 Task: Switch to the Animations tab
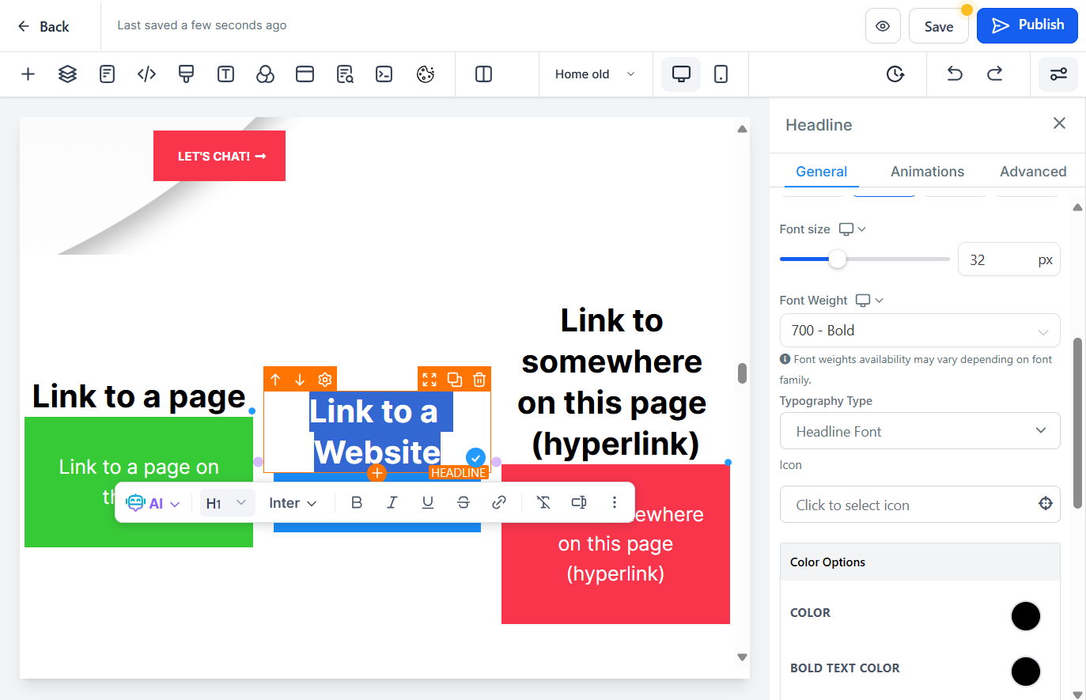927,172
